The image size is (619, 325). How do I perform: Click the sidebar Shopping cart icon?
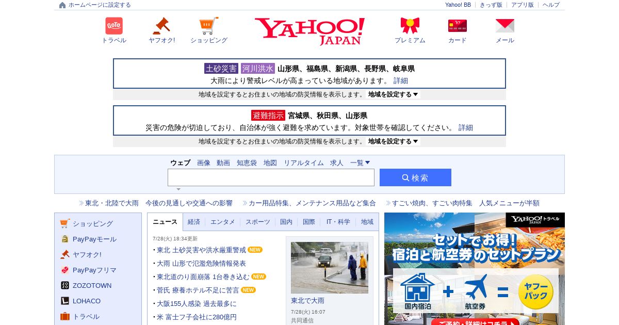64,223
